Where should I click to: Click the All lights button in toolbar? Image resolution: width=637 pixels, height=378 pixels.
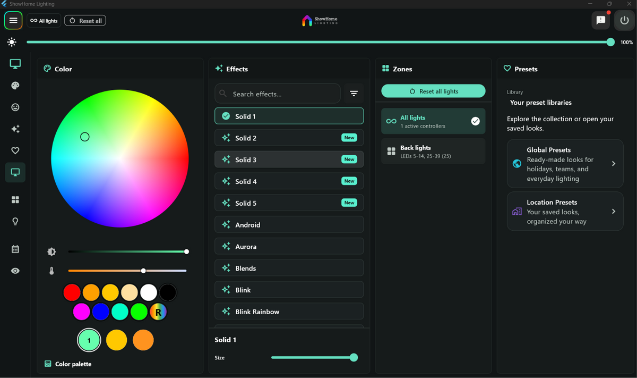[44, 21]
